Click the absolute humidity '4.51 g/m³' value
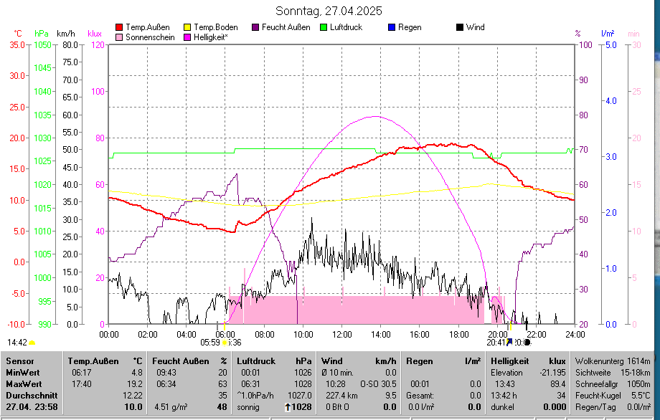The height and width of the screenshot is (420, 660). [x=171, y=407]
